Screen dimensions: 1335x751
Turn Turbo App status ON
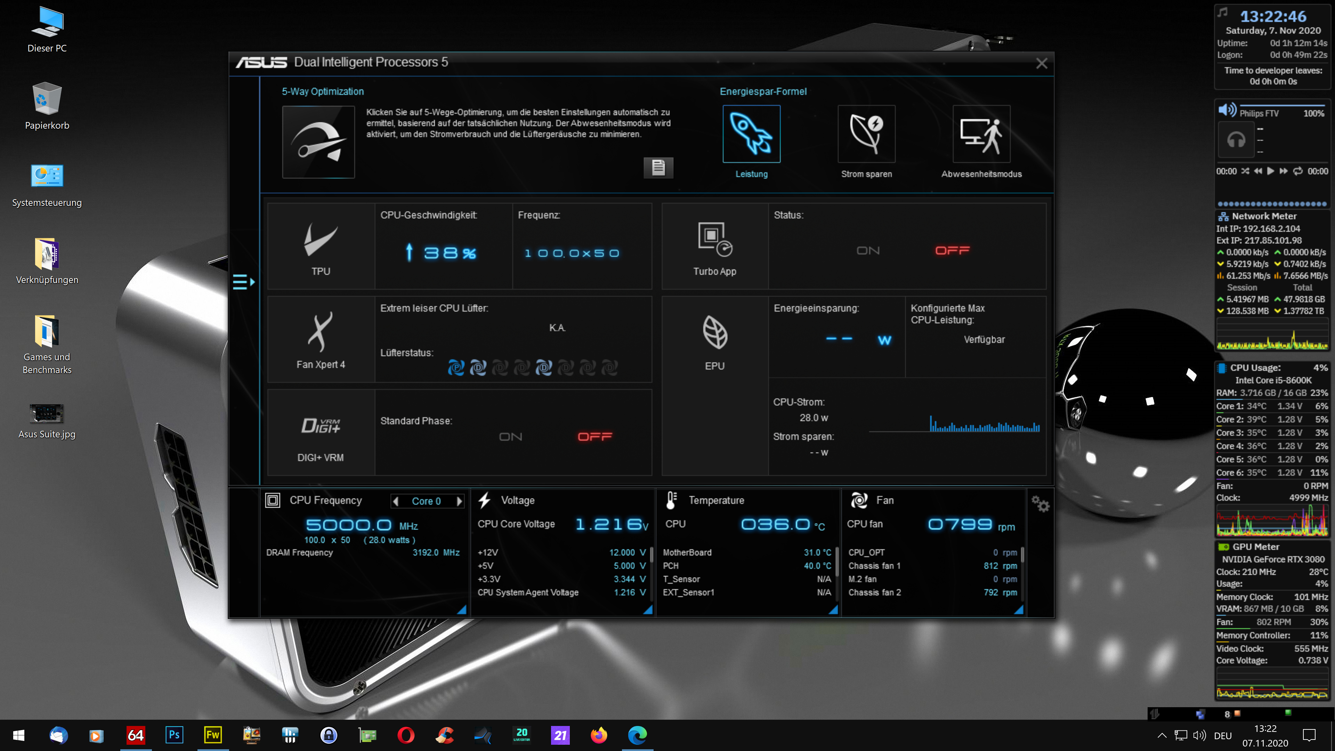point(868,251)
